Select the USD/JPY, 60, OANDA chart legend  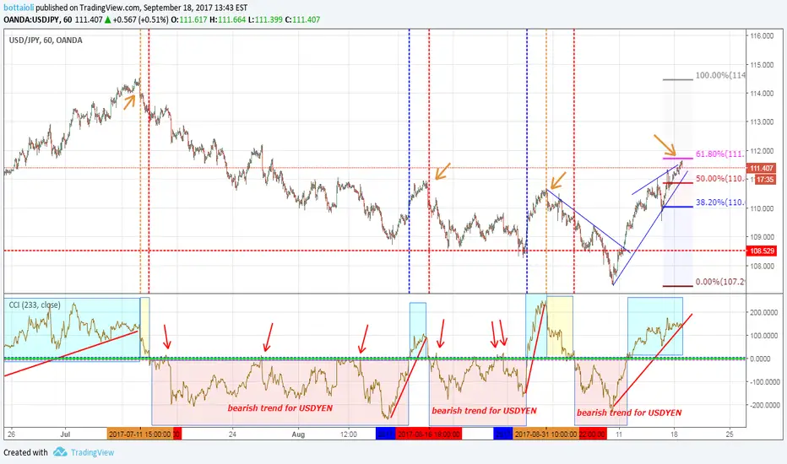(46, 40)
